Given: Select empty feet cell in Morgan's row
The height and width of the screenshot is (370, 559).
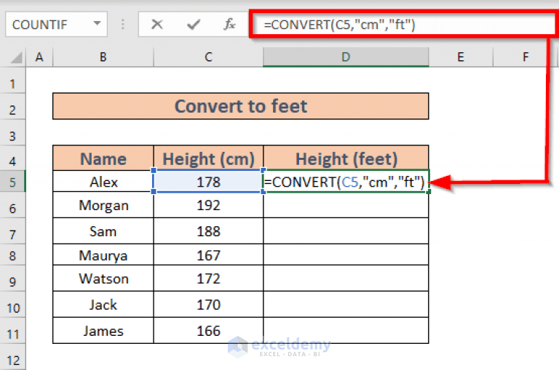Looking at the screenshot, I should (x=346, y=206).
